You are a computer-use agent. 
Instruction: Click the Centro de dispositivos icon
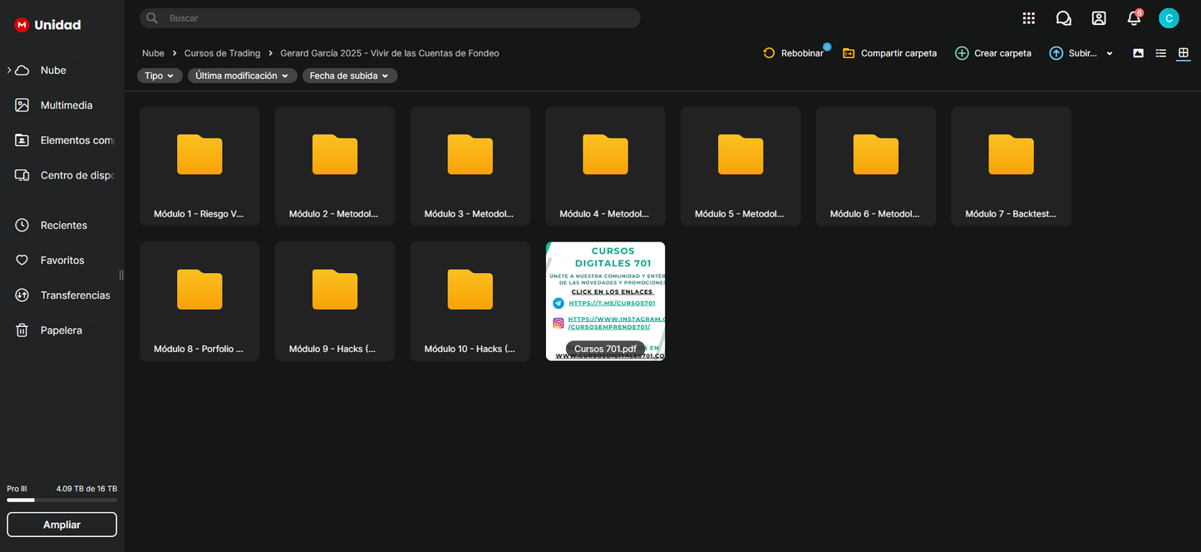tap(22, 175)
